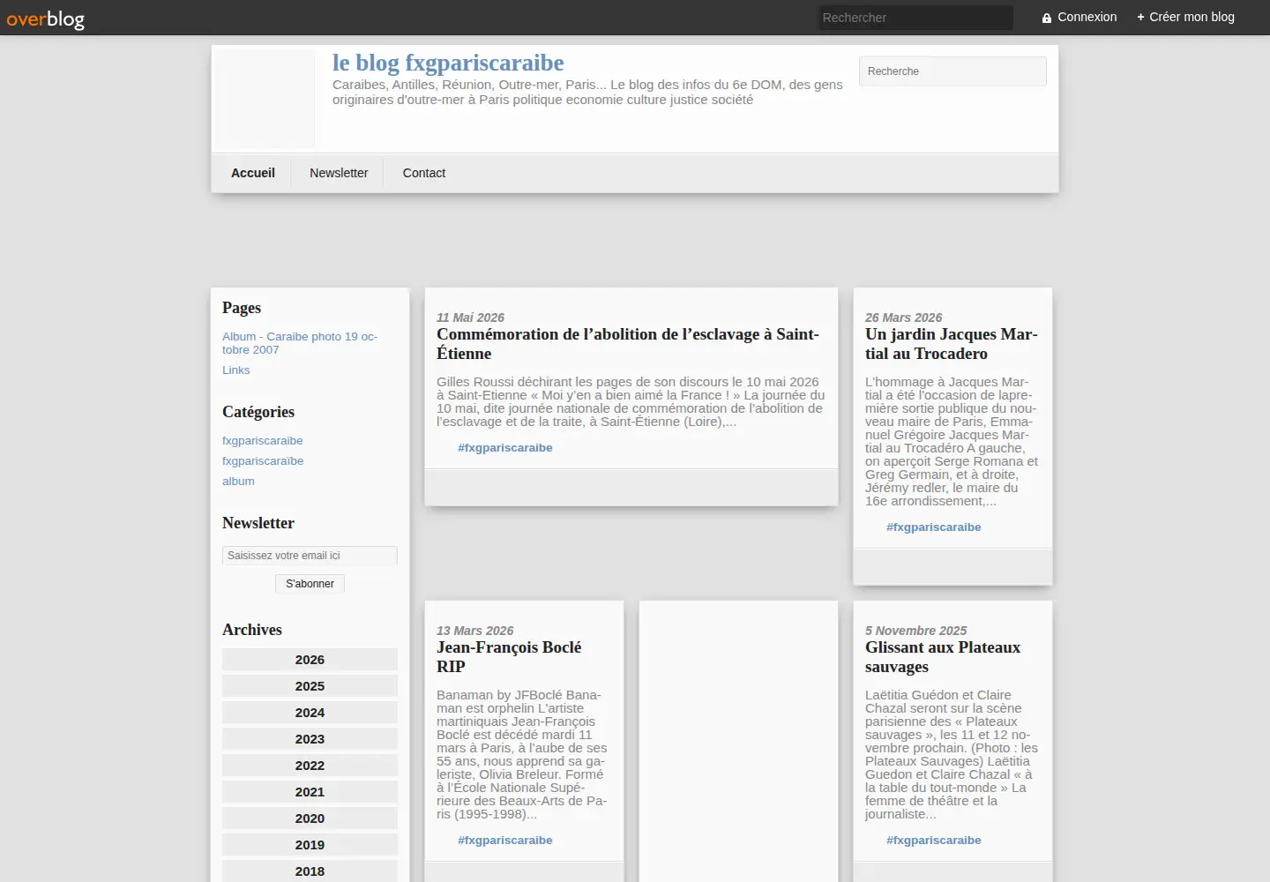Select the fxgpariscaraïbe category with diaeresis
This screenshot has width=1270, height=882.
coord(263,461)
